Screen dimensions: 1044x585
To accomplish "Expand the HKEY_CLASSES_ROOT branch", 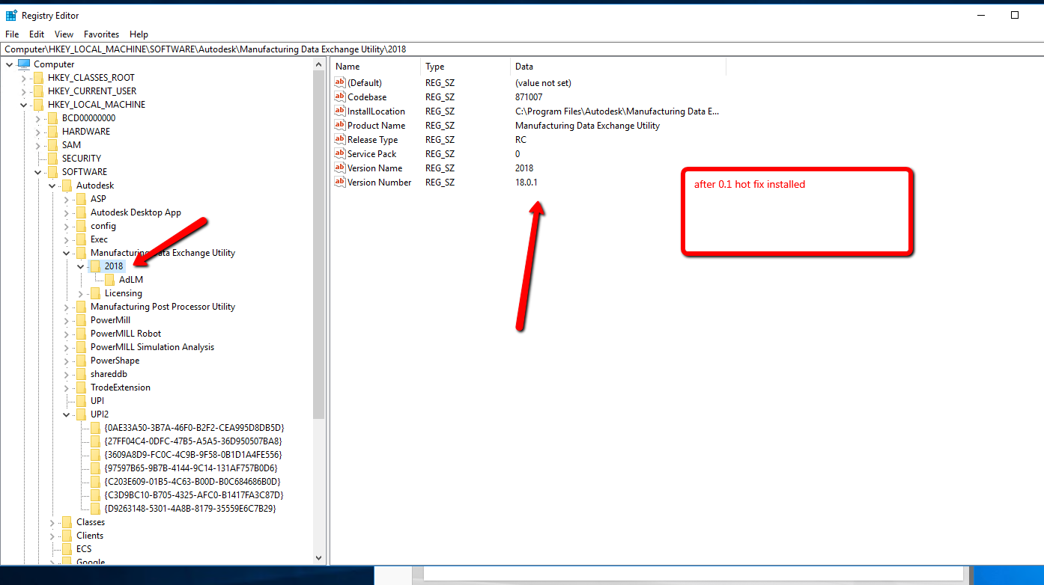I will pyautogui.click(x=23, y=77).
